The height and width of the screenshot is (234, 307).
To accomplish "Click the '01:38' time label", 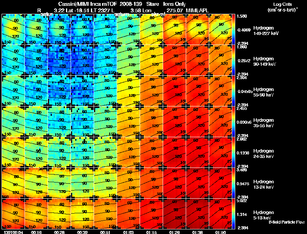I will click(197, 232).
